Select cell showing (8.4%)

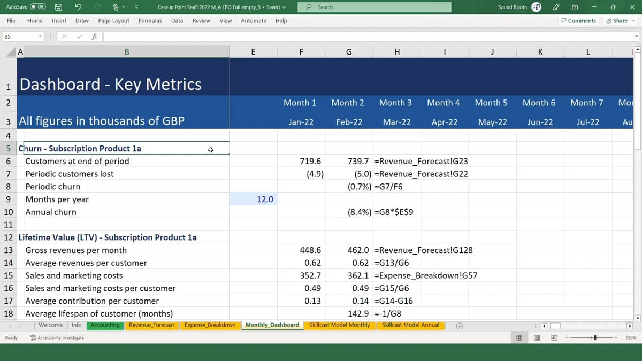click(349, 212)
